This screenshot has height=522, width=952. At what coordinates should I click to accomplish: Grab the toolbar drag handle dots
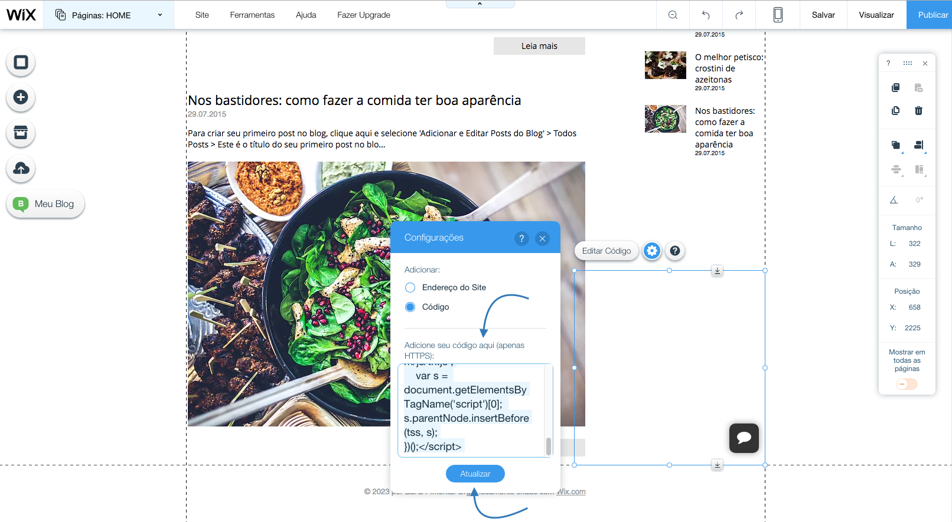907,63
